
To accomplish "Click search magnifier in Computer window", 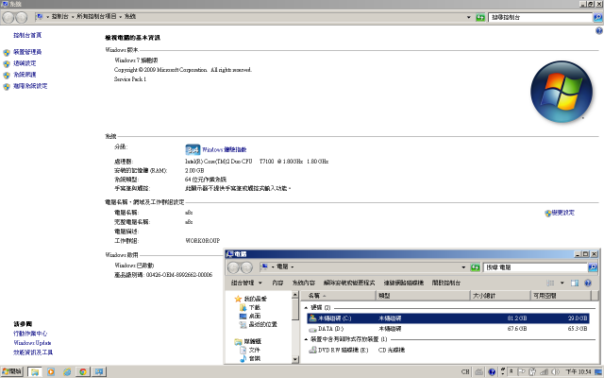I will (x=593, y=267).
